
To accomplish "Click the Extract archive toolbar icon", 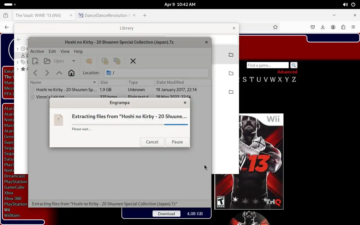I will [x=89, y=61].
